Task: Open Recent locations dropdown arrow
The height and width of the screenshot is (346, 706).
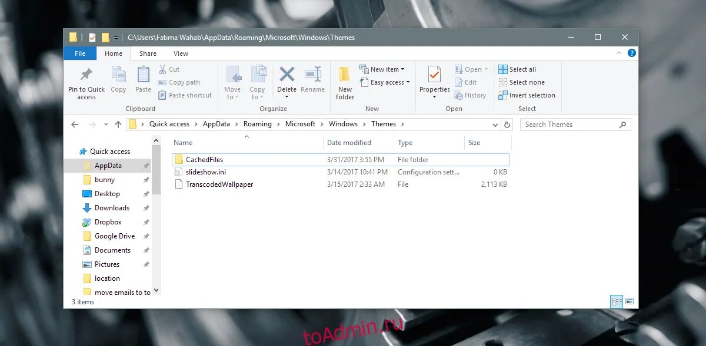Action: point(106,125)
